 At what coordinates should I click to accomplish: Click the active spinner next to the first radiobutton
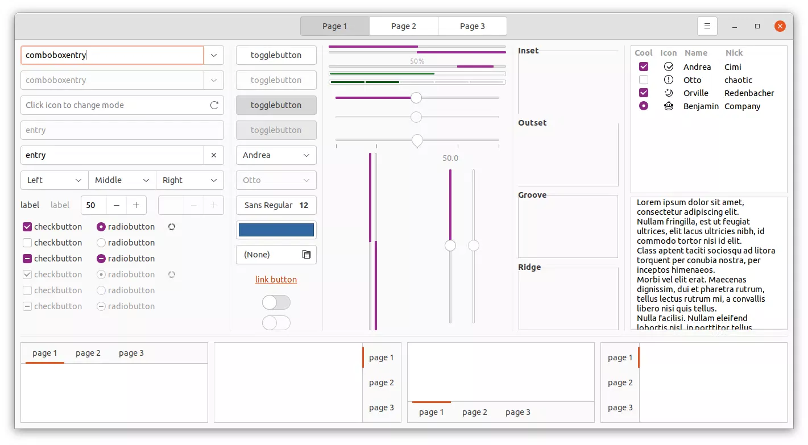point(172,227)
